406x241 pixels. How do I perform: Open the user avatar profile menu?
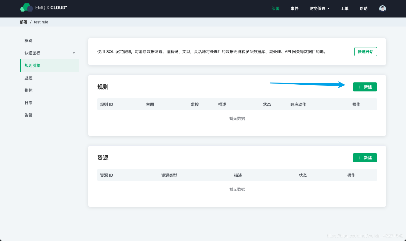[x=383, y=8]
